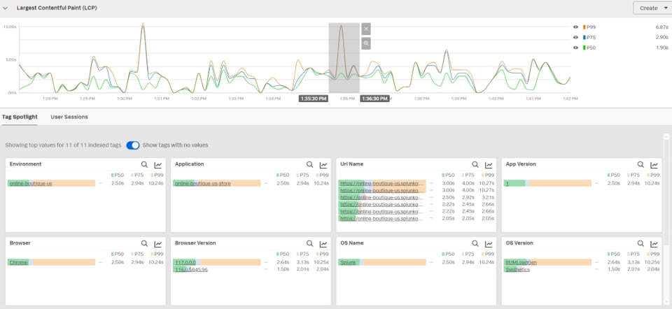
Task: Zoom into the selected chart time range
Action: (366, 43)
